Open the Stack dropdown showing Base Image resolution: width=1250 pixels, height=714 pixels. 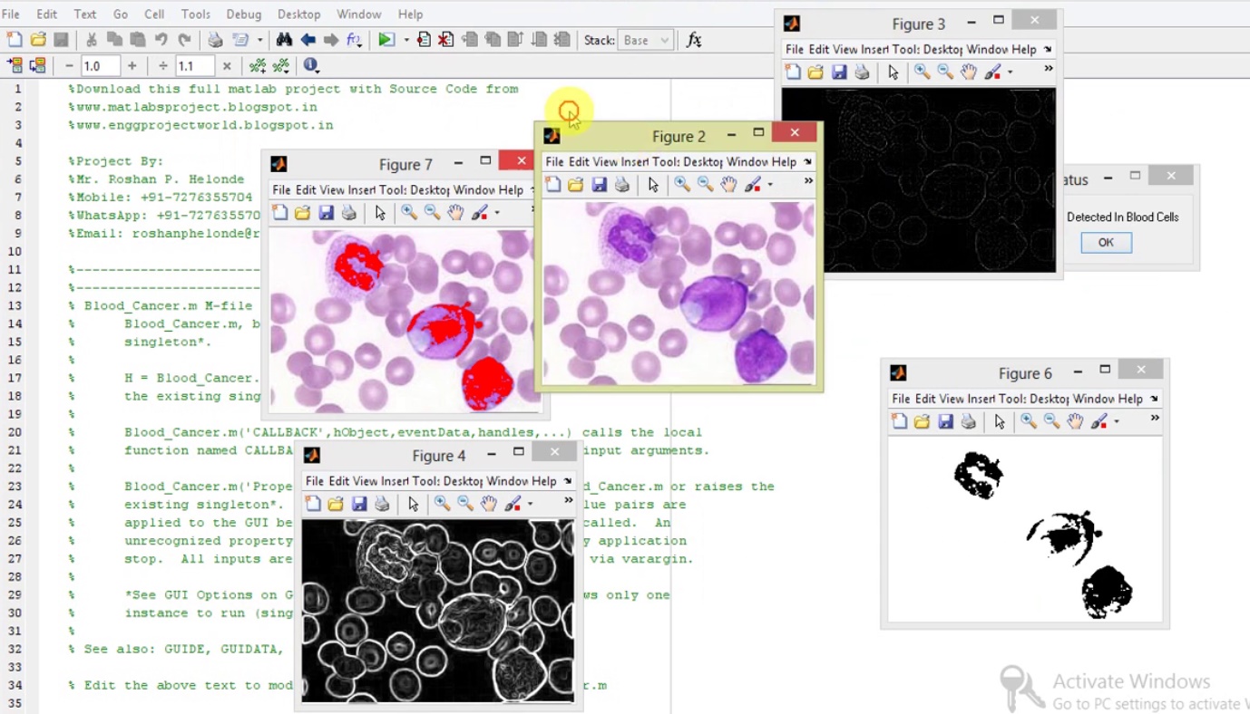pyautogui.click(x=646, y=40)
